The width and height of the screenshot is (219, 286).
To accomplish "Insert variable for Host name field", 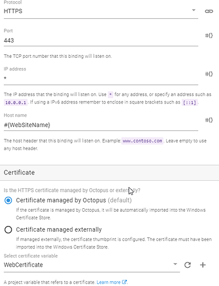I will [209, 120].
